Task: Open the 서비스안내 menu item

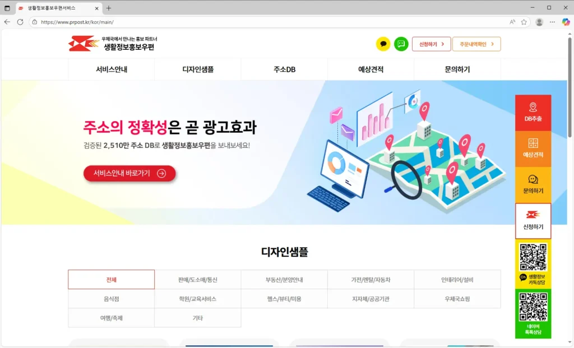Action: click(x=111, y=69)
